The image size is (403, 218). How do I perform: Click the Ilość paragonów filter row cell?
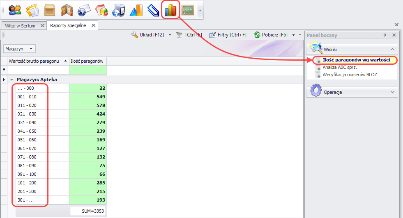click(88, 70)
